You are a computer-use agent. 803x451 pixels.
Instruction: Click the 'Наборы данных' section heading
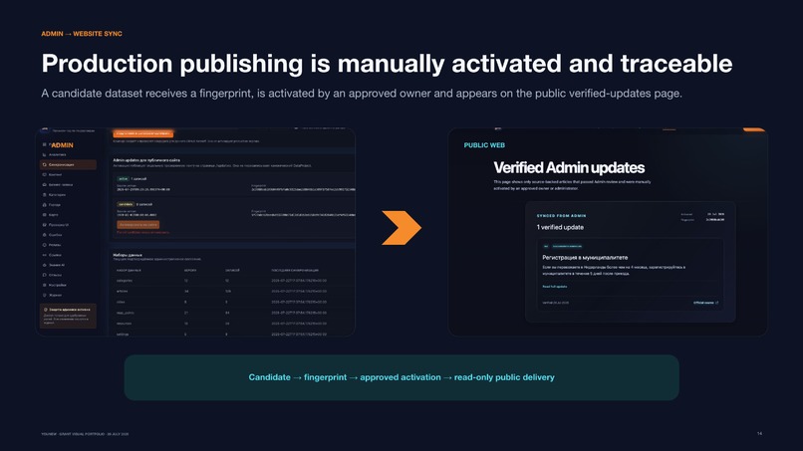[x=128, y=255]
